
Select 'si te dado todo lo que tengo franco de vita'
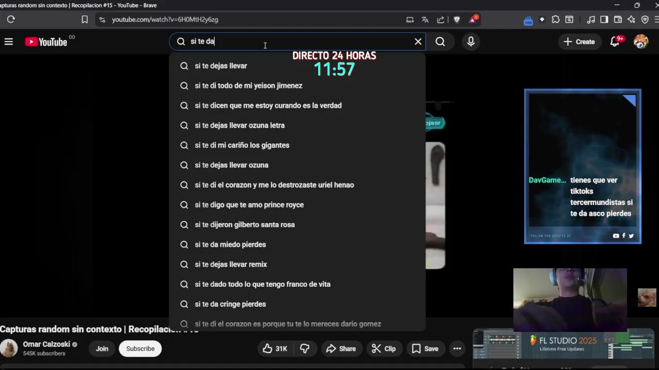pos(298,284)
